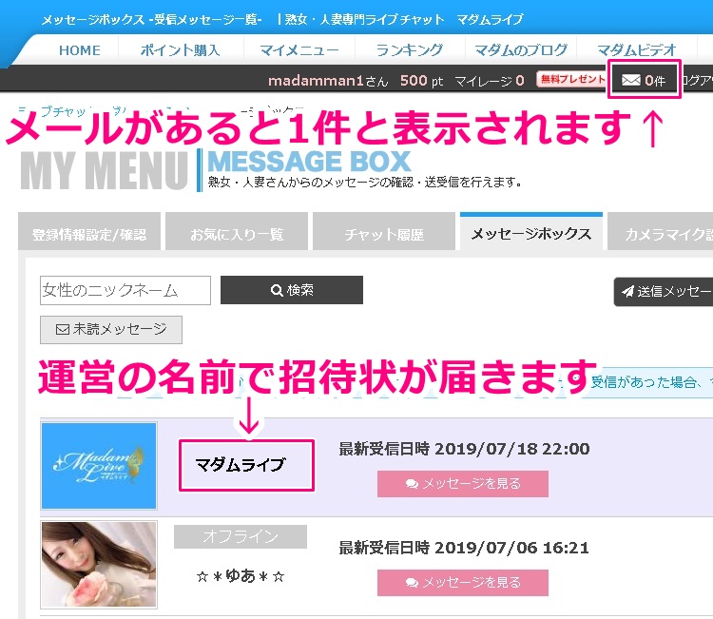Screen dimensions: 713x619
Task: Click the 無料プレゼント badge
Action: point(571,79)
